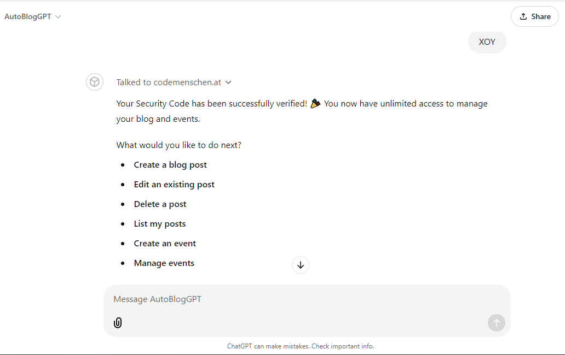
Task: Click the Create a blog post option
Action: (x=170, y=164)
